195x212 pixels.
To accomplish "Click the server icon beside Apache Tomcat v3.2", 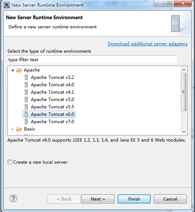I will 26,77.
